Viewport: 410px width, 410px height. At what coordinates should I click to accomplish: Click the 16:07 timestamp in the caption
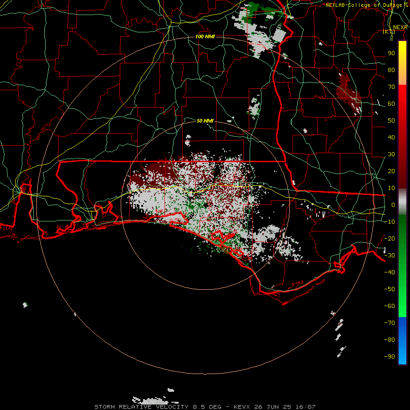(305, 407)
